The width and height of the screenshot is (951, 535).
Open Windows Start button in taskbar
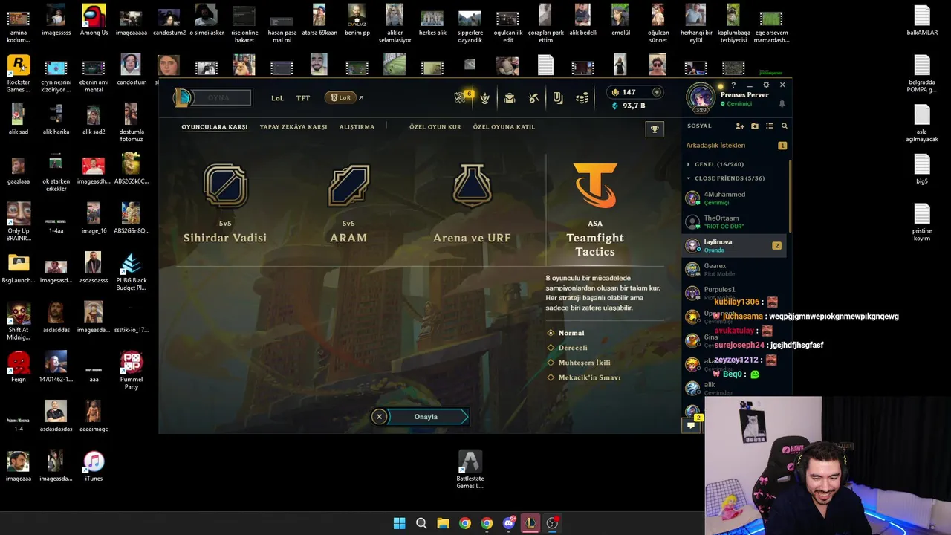399,523
